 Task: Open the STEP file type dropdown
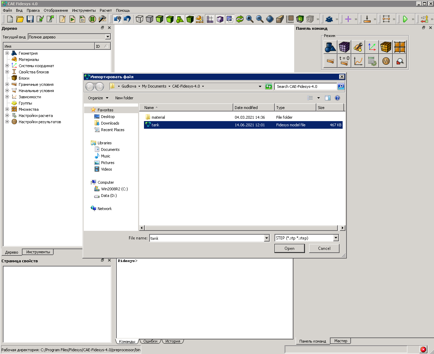[x=336, y=238]
